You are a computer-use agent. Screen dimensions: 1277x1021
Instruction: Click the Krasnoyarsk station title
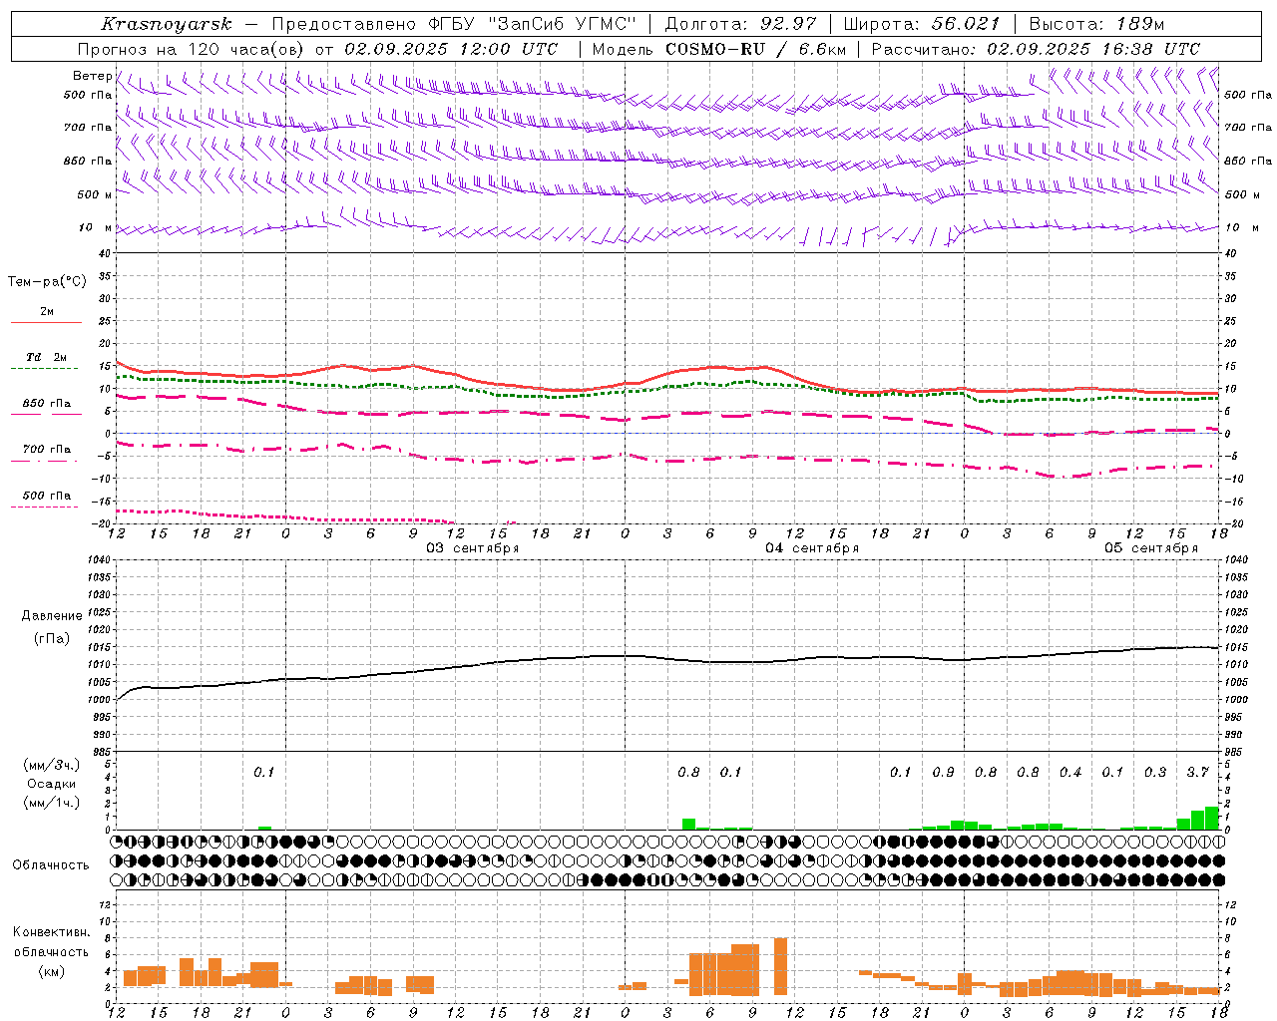(x=166, y=24)
